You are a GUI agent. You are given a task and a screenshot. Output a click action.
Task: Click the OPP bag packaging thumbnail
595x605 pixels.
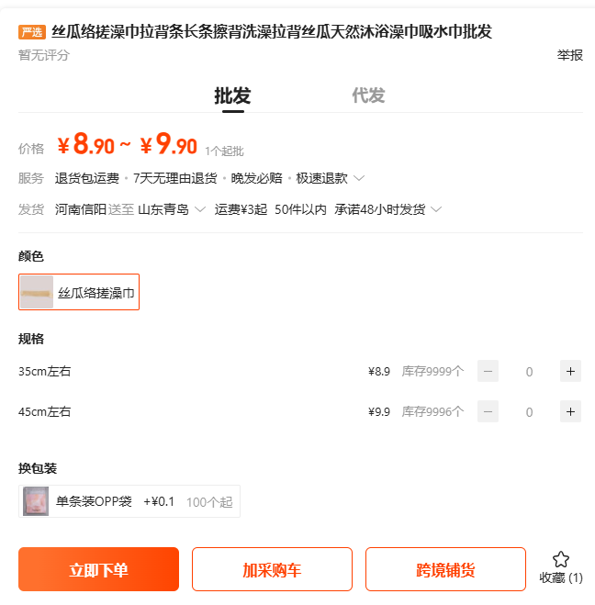click(36, 501)
